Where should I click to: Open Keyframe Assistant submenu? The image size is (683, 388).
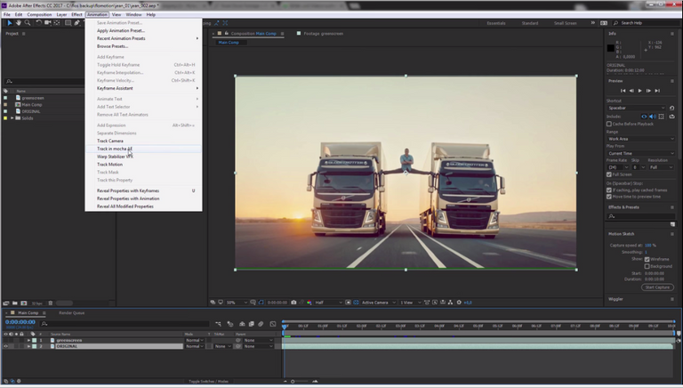143,88
